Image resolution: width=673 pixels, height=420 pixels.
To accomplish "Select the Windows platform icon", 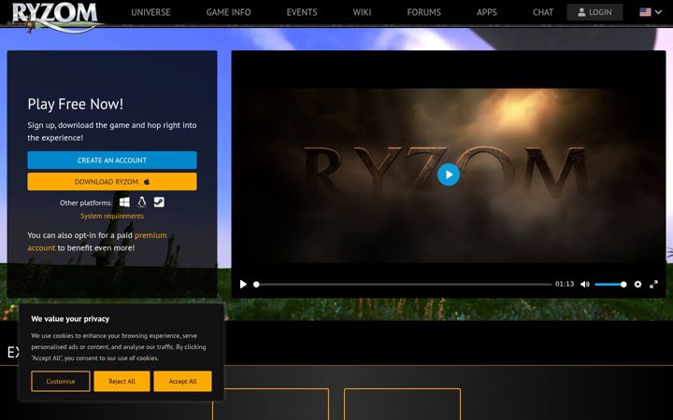I will coord(124,203).
